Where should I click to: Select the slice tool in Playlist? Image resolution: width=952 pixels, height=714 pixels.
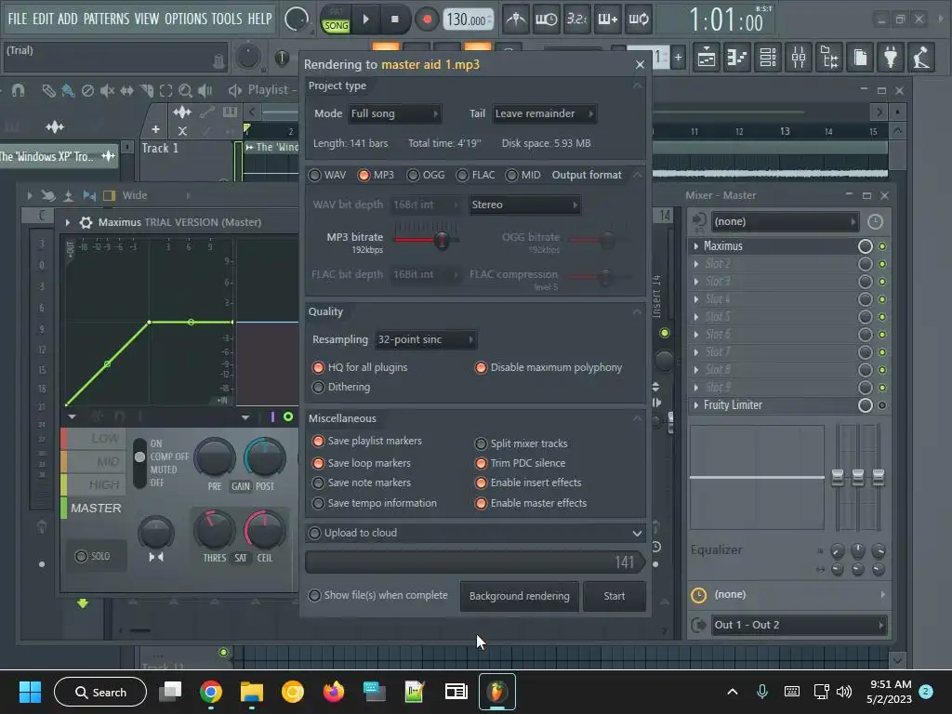[146, 90]
